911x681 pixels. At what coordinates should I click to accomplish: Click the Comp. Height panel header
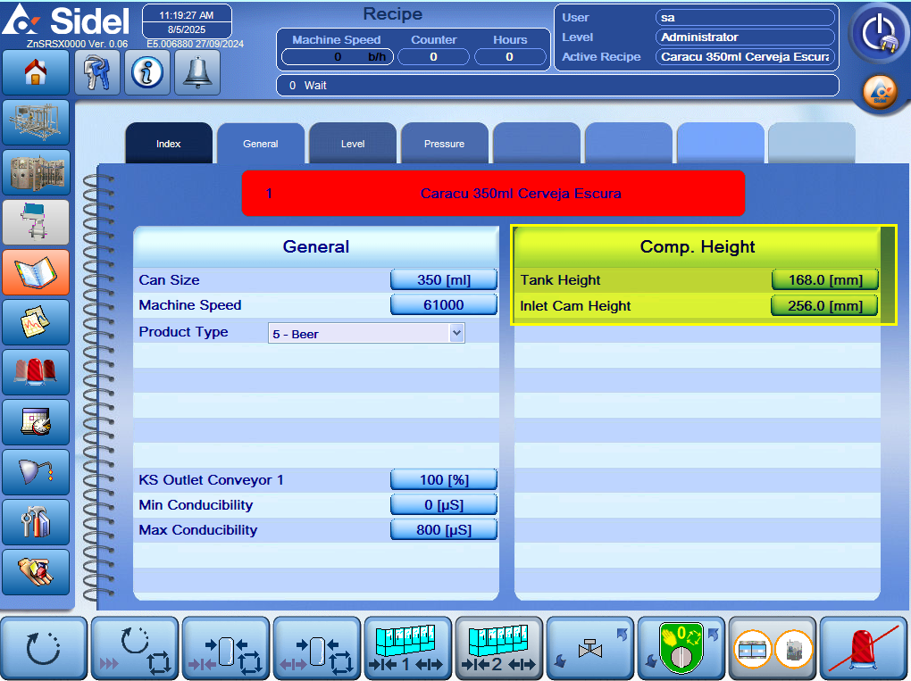point(698,246)
